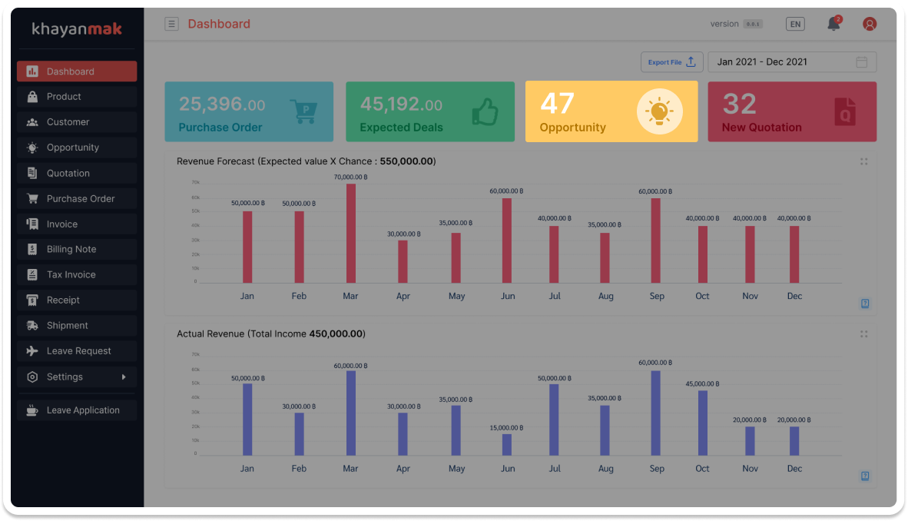Open the notification bell icon
This screenshot has width=908, height=521.
point(833,24)
